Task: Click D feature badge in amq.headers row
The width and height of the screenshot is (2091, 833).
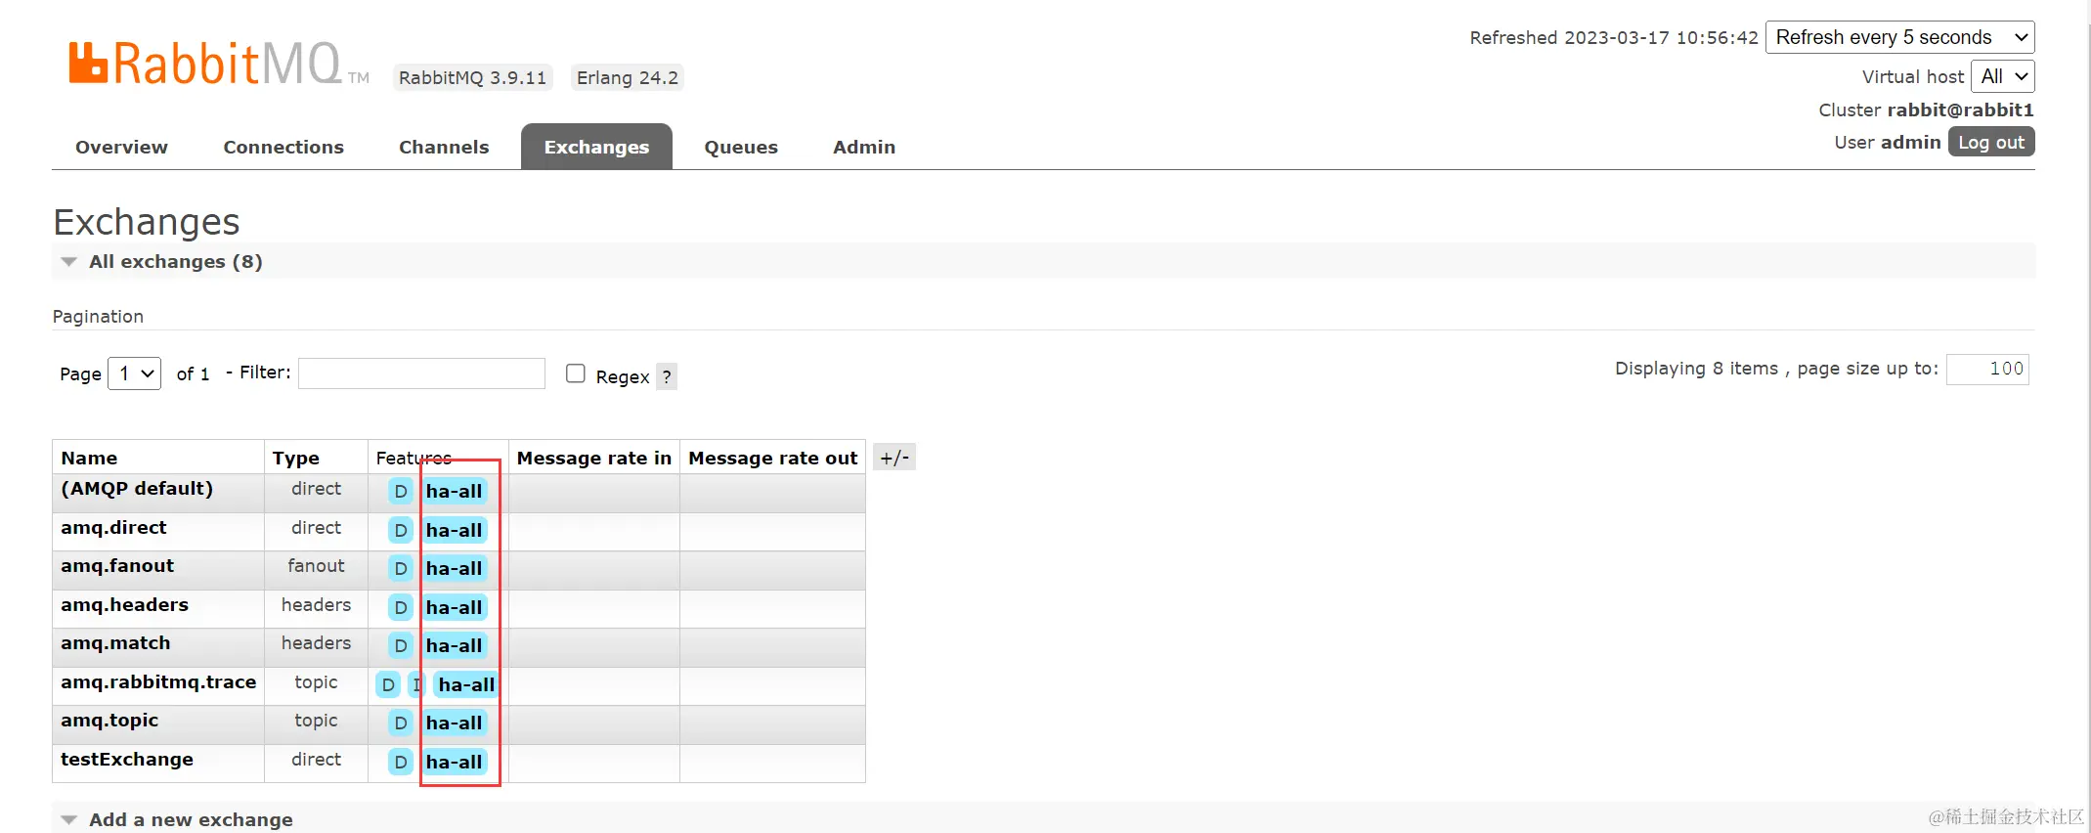Action: pos(400,607)
